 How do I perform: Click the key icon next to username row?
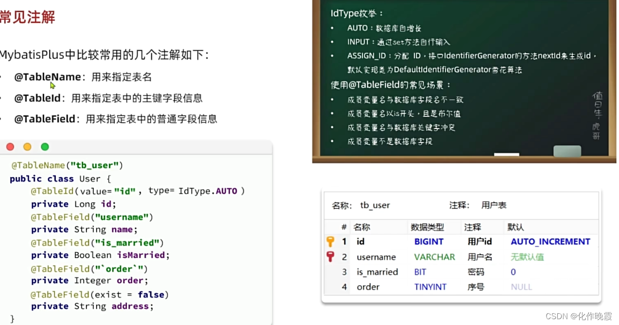click(331, 257)
